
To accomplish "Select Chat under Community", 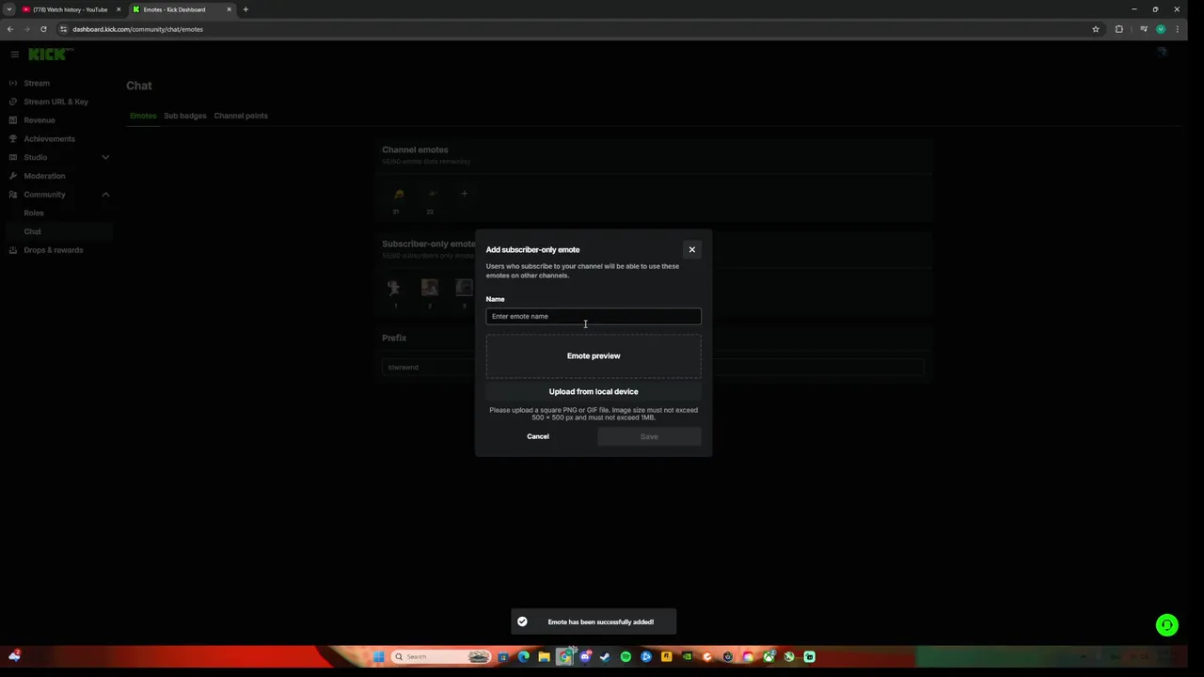I will [33, 231].
